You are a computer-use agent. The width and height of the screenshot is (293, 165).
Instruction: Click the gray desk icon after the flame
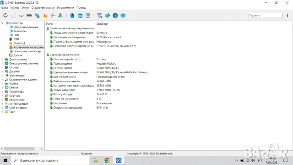[x=53, y=16]
